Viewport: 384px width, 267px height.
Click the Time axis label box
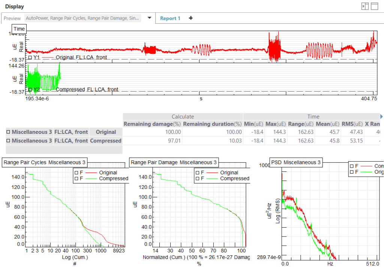[x=19, y=28]
